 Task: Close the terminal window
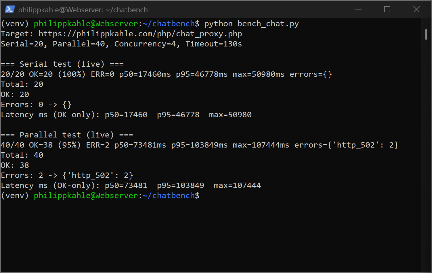coord(416,9)
